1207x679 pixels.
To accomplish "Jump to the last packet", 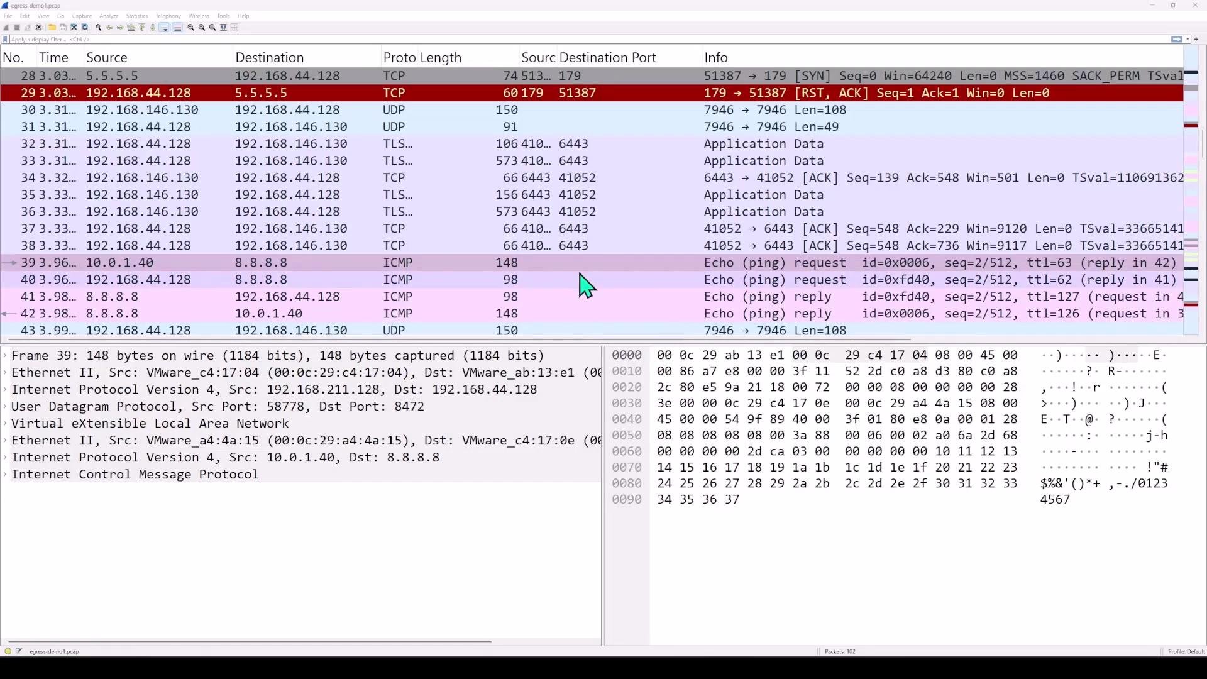I will click(x=152, y=28).
